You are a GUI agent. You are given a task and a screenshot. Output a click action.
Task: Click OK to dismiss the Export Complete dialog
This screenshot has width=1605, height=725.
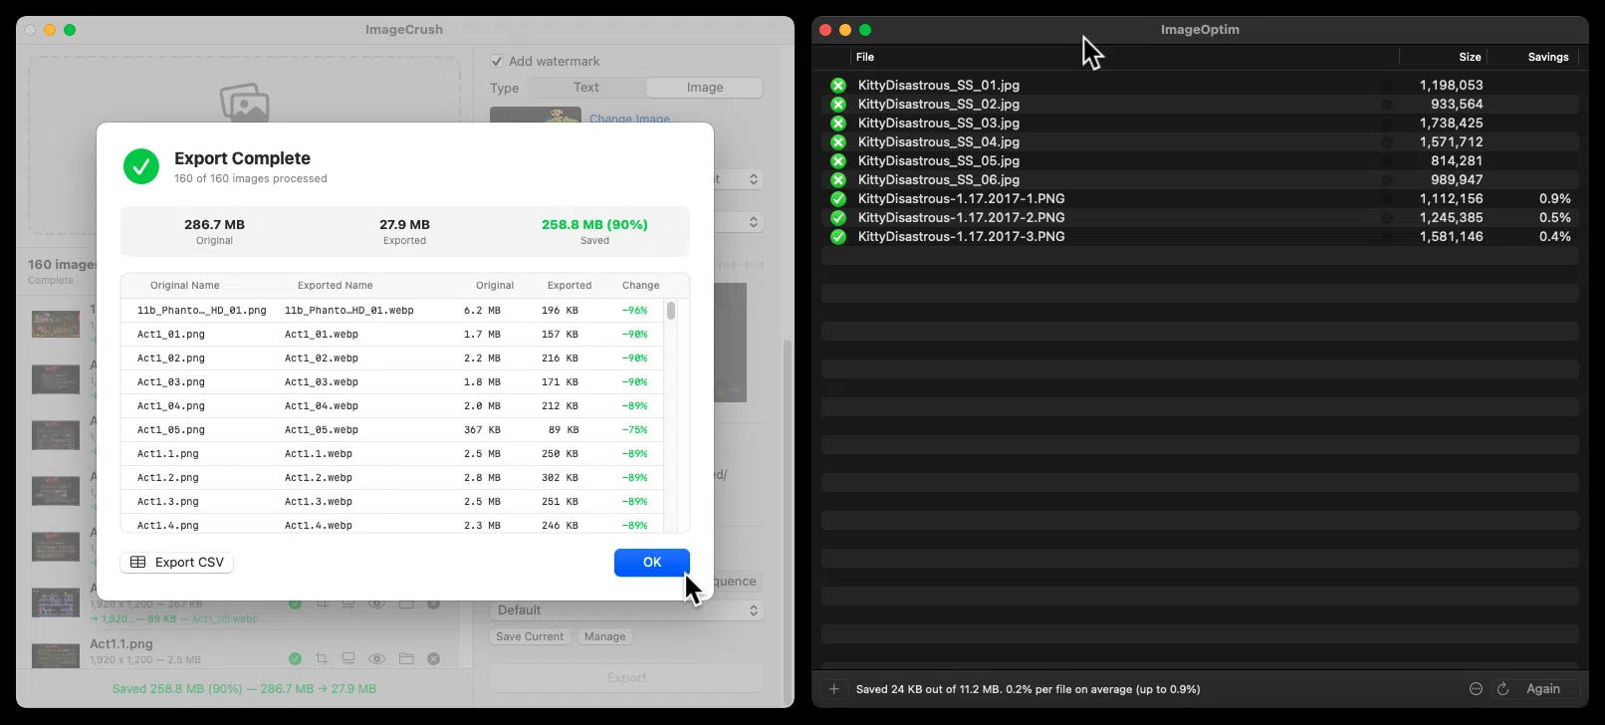tap(652, 563)
